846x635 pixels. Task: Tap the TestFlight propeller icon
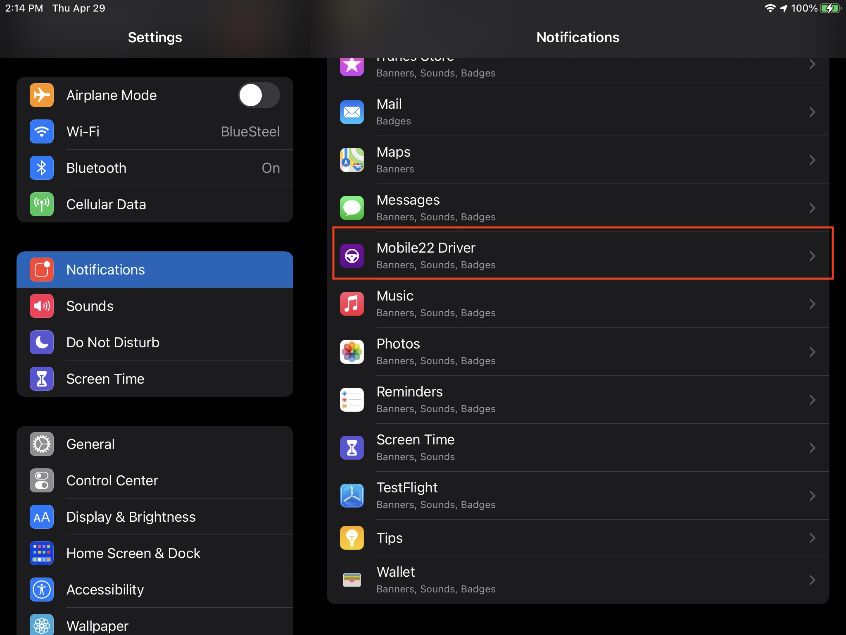point(352,496)
